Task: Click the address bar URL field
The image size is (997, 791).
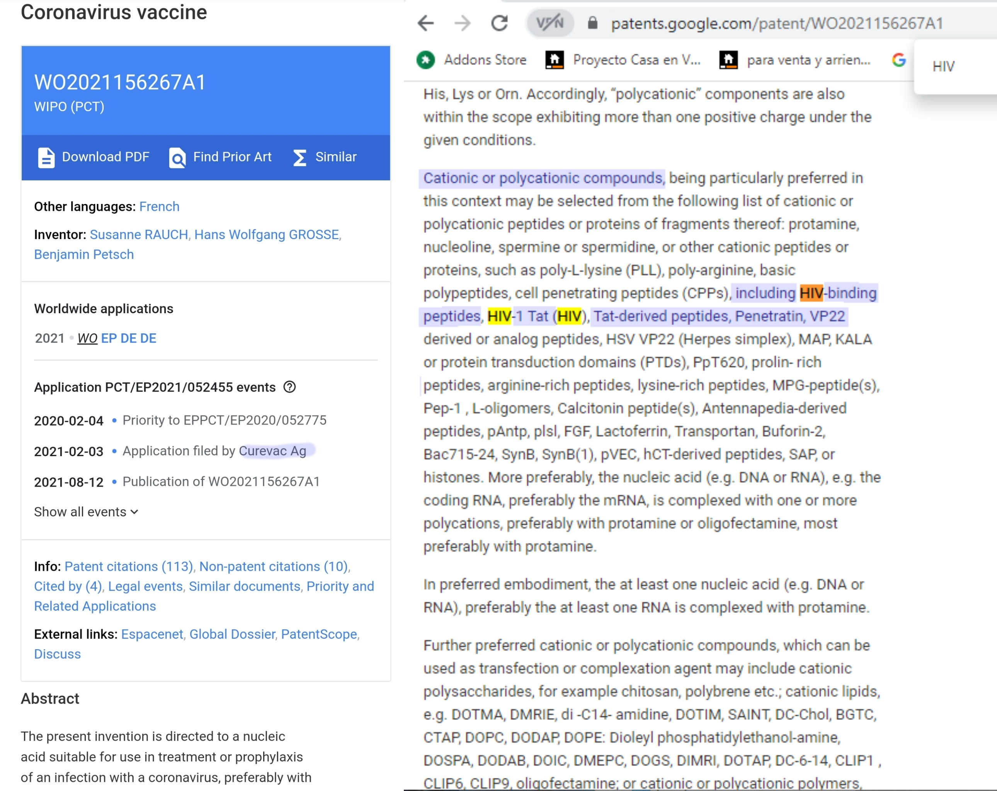Action: point(777,23)
